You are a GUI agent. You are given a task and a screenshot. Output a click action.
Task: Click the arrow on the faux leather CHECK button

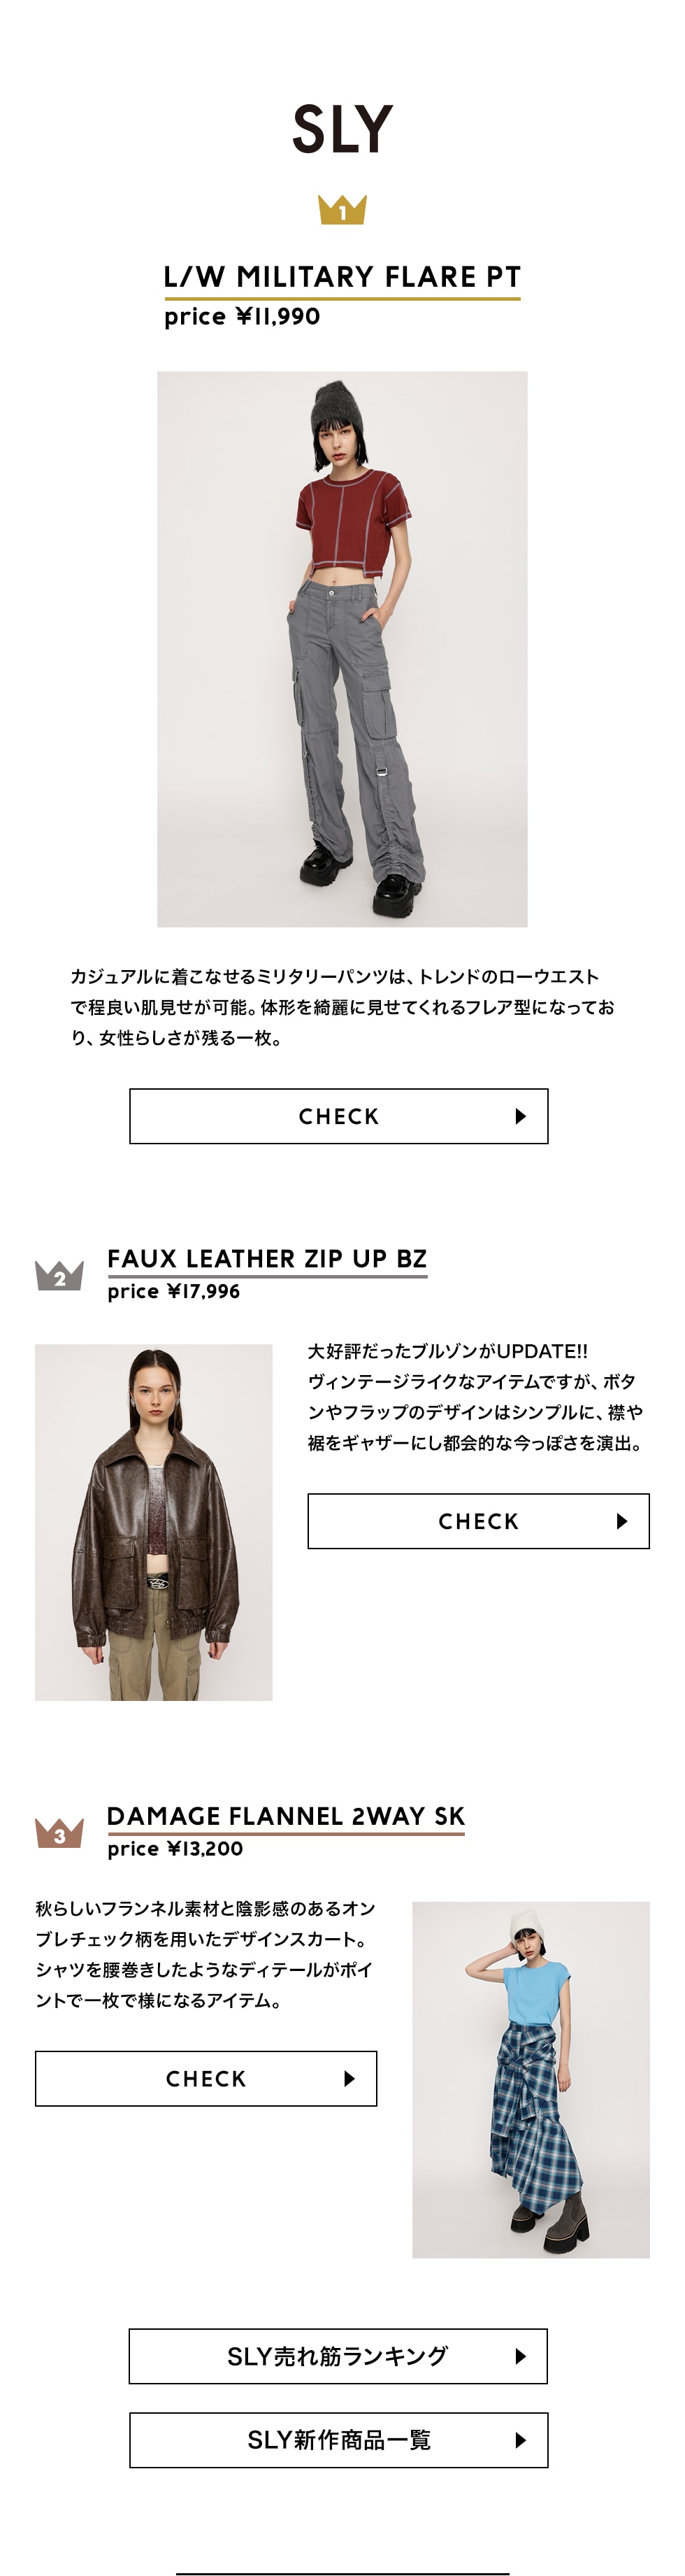tap(621, 1521)
